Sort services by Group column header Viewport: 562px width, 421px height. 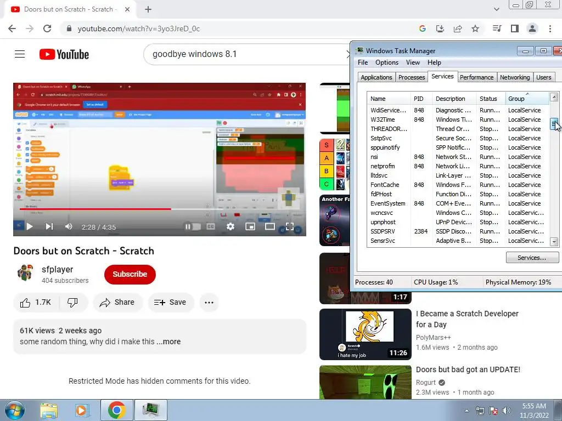coord(526,99)
